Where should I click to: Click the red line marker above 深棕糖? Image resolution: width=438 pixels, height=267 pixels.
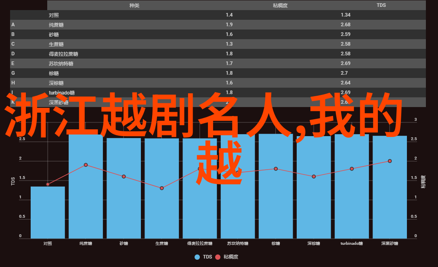coord(314,177)
